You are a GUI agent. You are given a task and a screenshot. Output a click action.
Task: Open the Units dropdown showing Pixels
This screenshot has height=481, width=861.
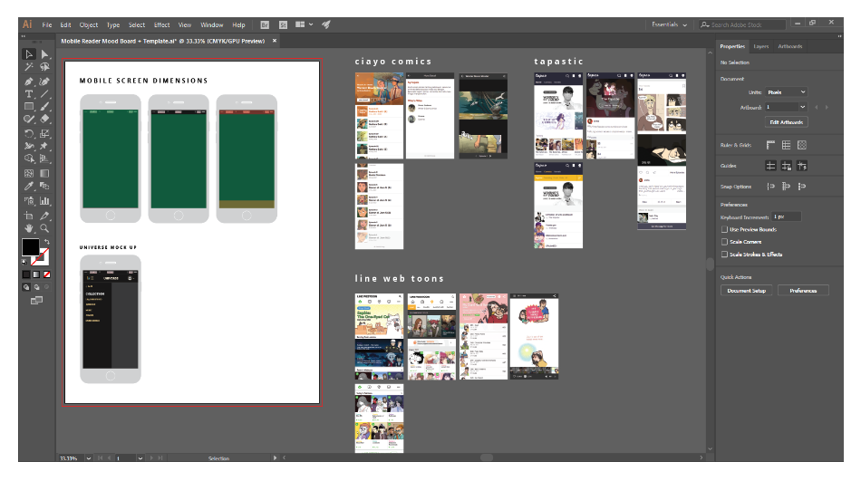(787, 92)
